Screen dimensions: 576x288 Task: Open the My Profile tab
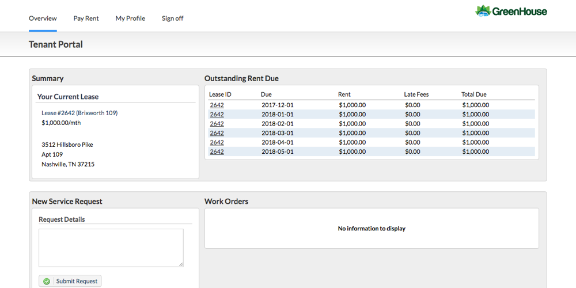[x=130, y=18]
